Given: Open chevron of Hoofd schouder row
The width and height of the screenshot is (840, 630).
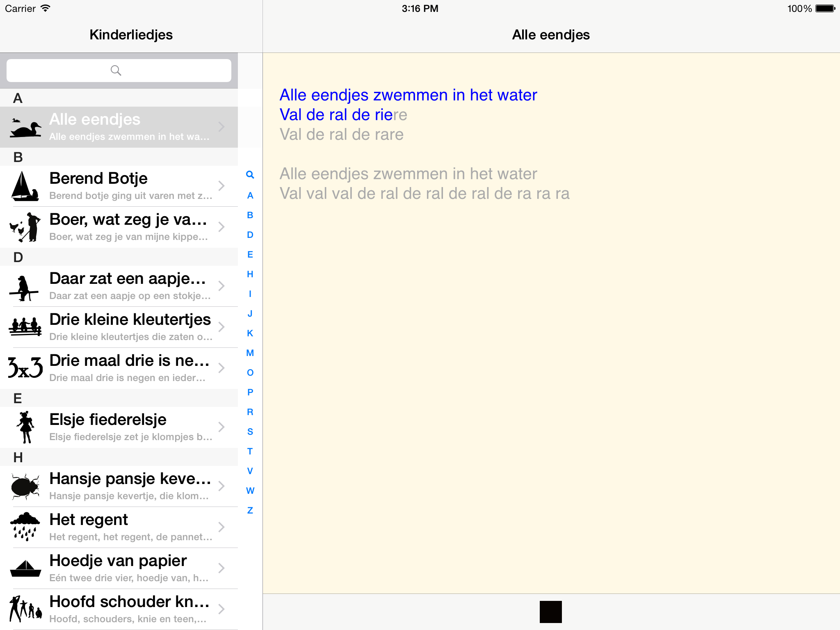Looking at the screenshot, I should (x=221, y=609).
